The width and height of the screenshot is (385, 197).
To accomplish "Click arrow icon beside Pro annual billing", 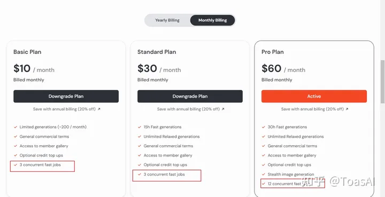I will pyautogui.click(x=347, y=109).
